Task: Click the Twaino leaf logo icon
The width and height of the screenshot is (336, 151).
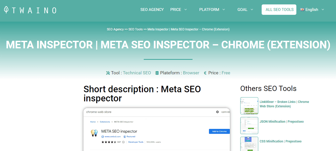Action: [6, 10]
